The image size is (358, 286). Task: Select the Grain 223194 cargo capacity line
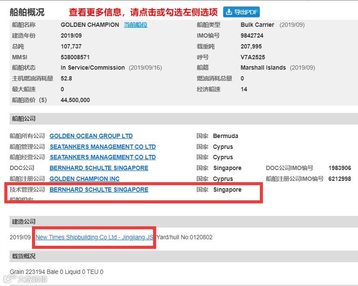(x=56, y=272)
